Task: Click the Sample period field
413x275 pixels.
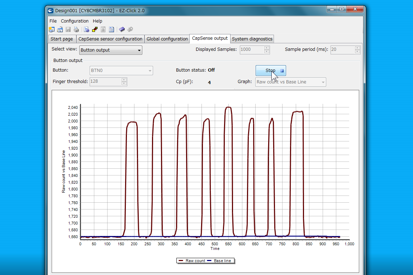Action: (x=343, y=50)
